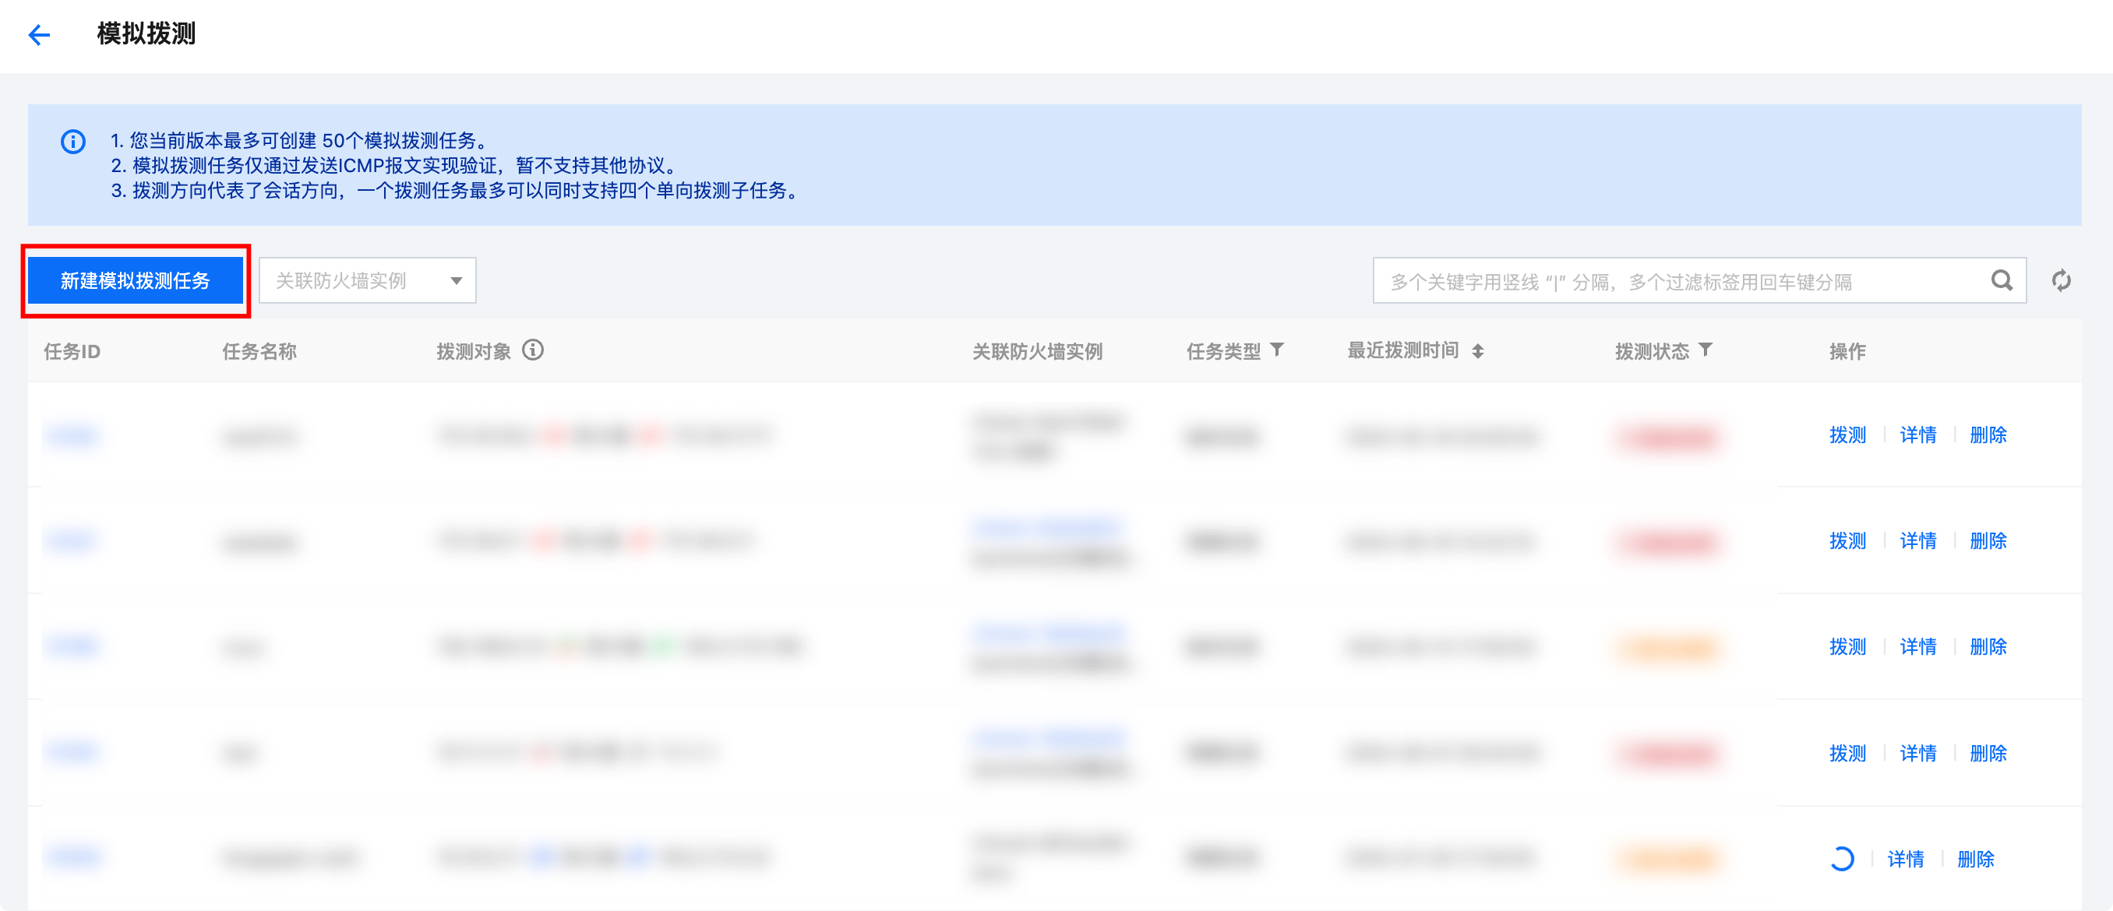Sort by 最近拨测时间 column arrows
Viewport: 2113px width, 911px height.
click(1477, 352)
